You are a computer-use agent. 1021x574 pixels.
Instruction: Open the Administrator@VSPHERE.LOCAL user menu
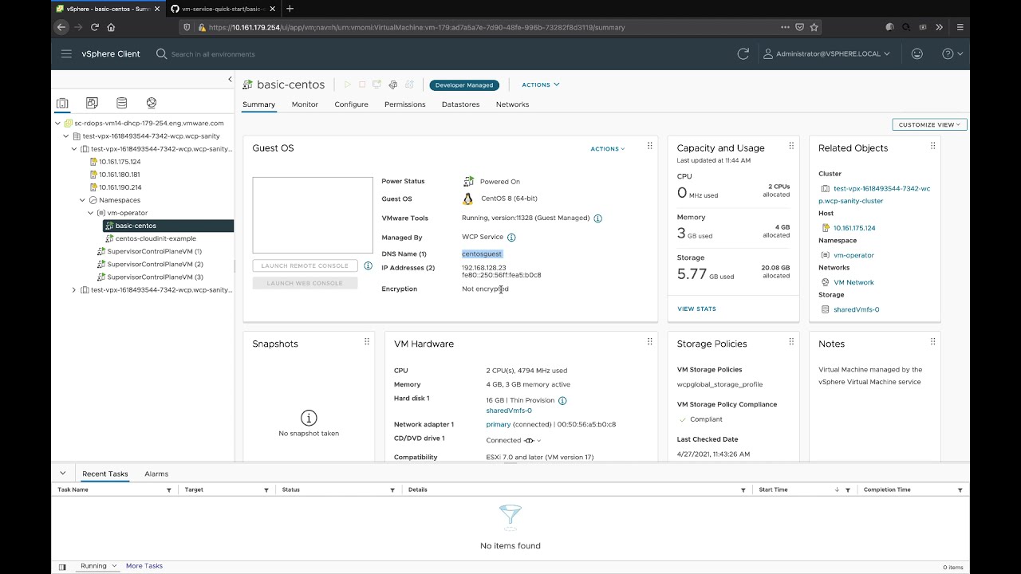pos(827,54)
